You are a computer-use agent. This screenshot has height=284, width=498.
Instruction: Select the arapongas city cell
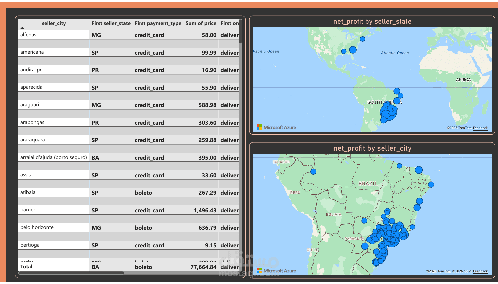(54, 122)
